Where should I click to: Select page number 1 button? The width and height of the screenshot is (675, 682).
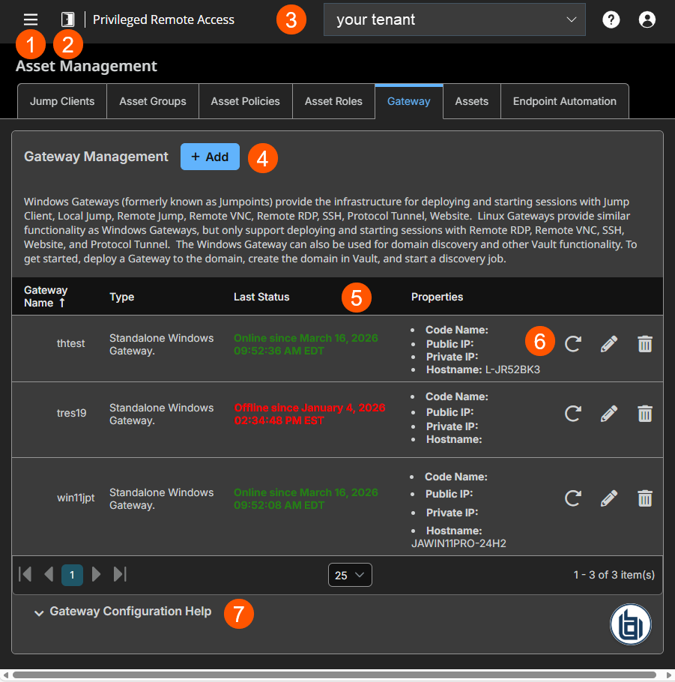pyautogui.click(x=72, y=575)
